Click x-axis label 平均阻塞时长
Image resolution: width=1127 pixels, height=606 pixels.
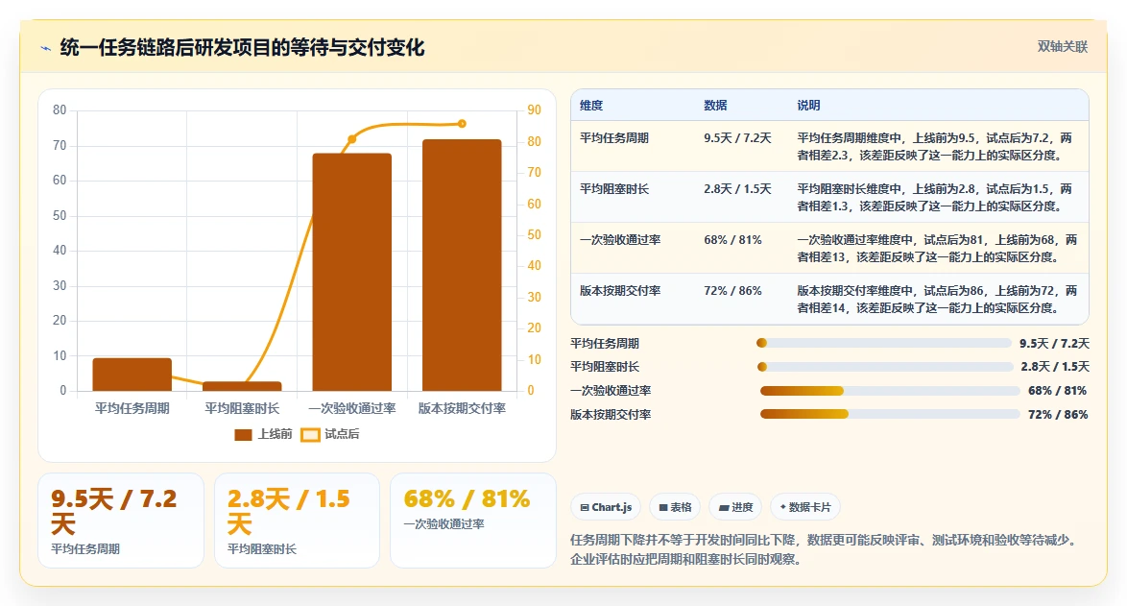tap(242, 408)
